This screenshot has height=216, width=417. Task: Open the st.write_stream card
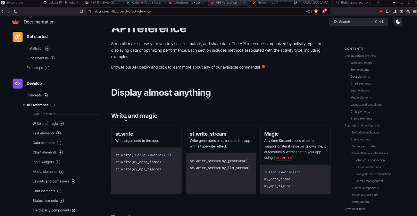pyautogui.click(x=221, y=160)
